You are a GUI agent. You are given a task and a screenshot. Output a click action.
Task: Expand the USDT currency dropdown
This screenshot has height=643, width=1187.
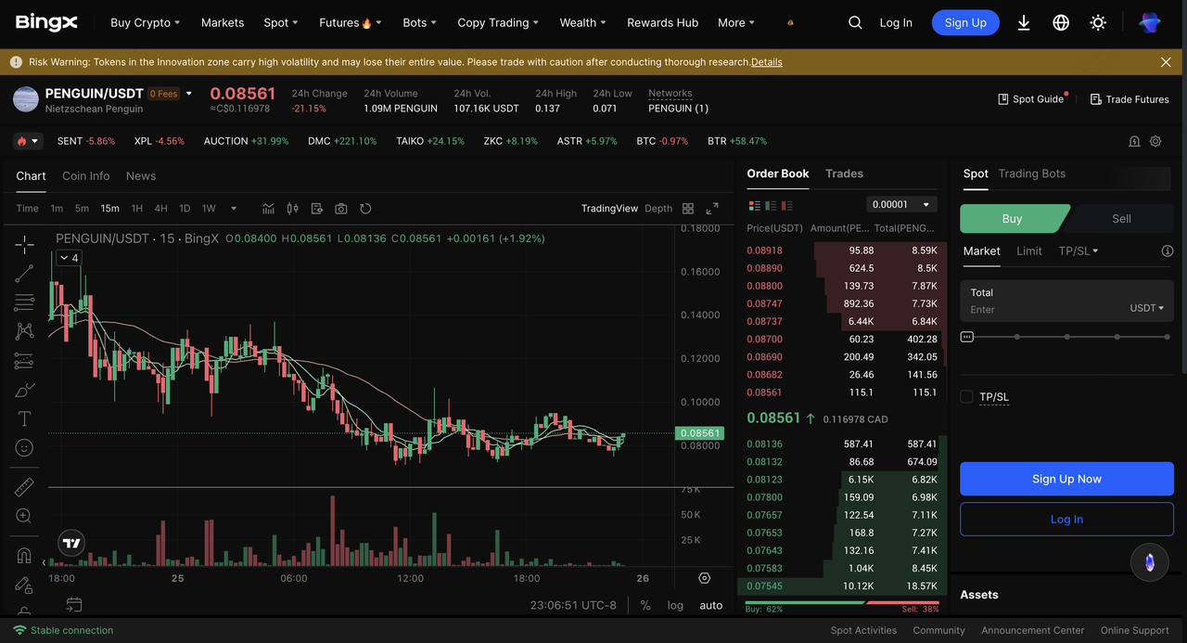point(1146,308)
